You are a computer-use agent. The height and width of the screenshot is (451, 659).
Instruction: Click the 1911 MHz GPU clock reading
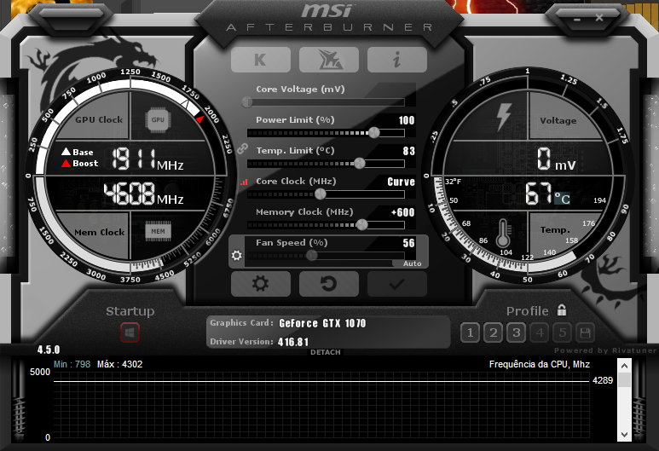[147, 159]
